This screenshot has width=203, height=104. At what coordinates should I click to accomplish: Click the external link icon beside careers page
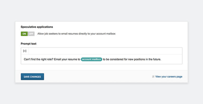click(153, 76)
